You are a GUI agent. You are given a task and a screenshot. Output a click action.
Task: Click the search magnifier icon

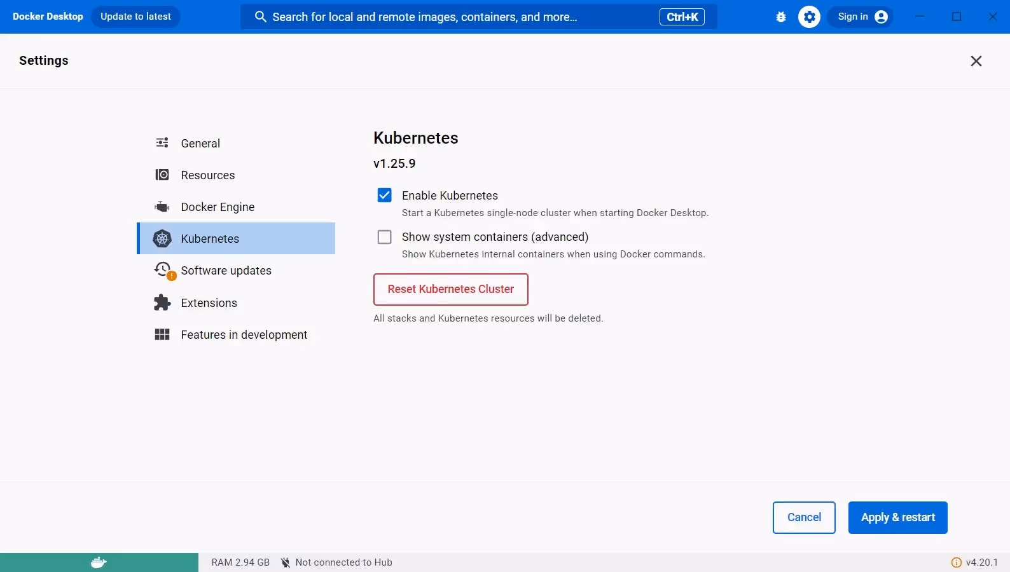click(260, 17)
